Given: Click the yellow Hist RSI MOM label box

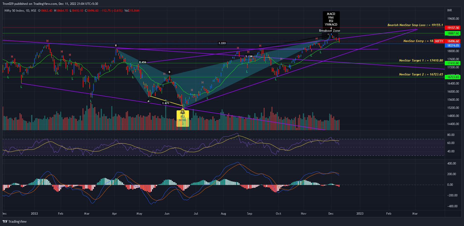Looking at the screenshot, I should coord(183,118).
